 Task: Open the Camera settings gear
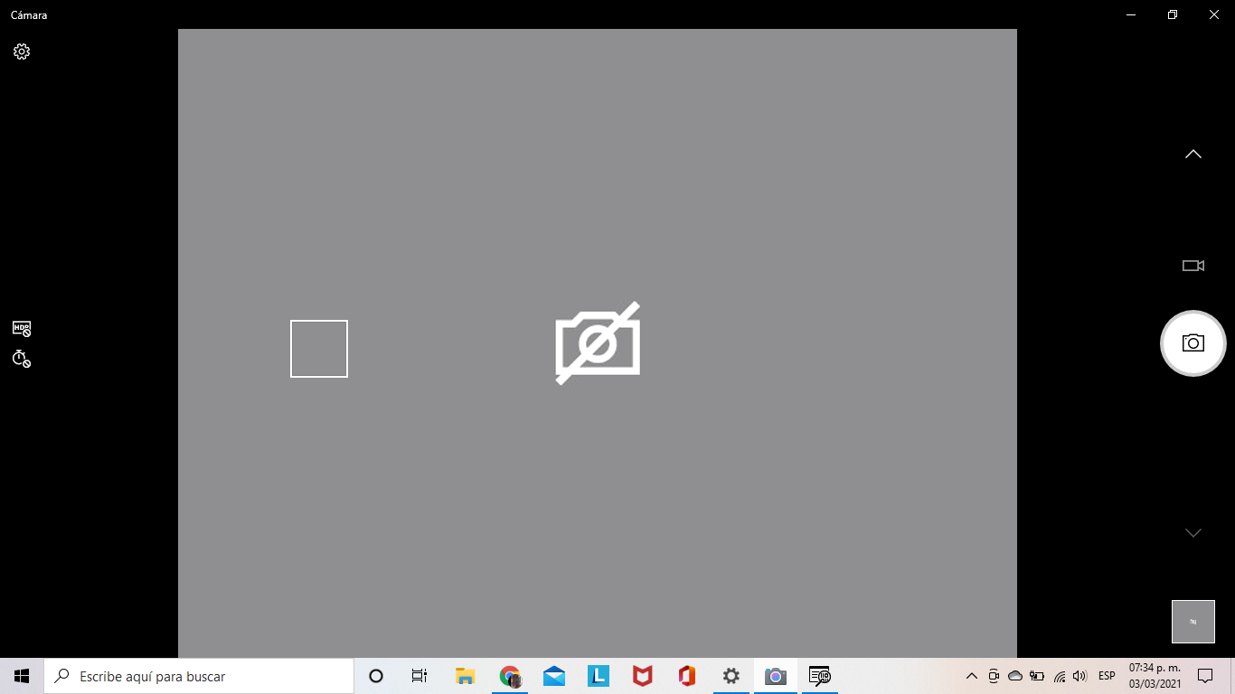(22, 52)
